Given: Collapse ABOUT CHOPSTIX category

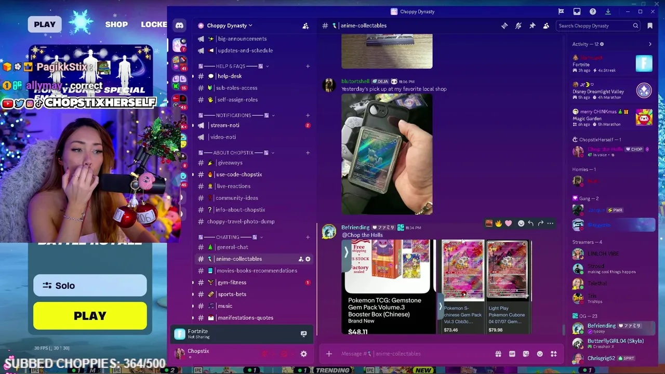Looking at the screenshot, I should (x=236, y=153).
